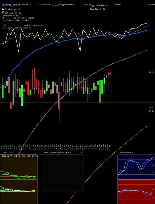This screenshot has height=204, width=155.
Task: Click the 'Stochastics: 82.56' readout
Action: pyautogui.click(x=10, y=15)
